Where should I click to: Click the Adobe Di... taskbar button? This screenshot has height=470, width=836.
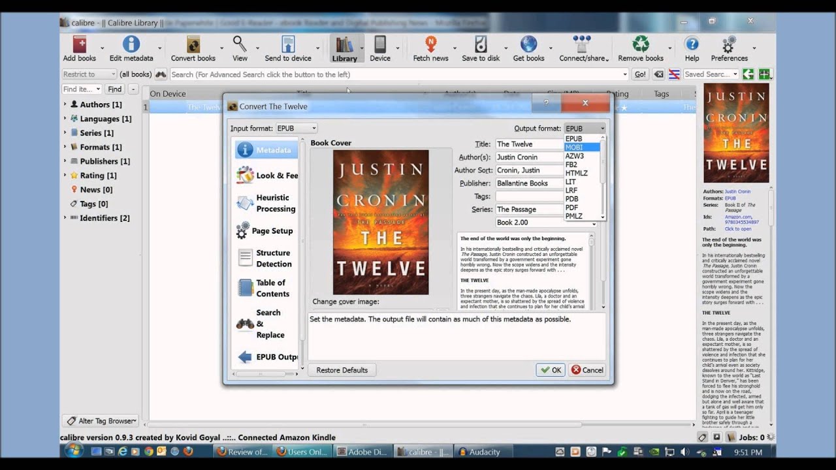(x=363, y=452)
